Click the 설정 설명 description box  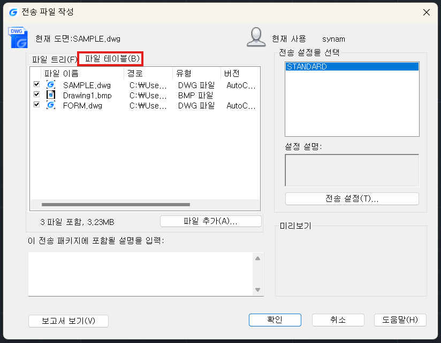coord(352,170)
